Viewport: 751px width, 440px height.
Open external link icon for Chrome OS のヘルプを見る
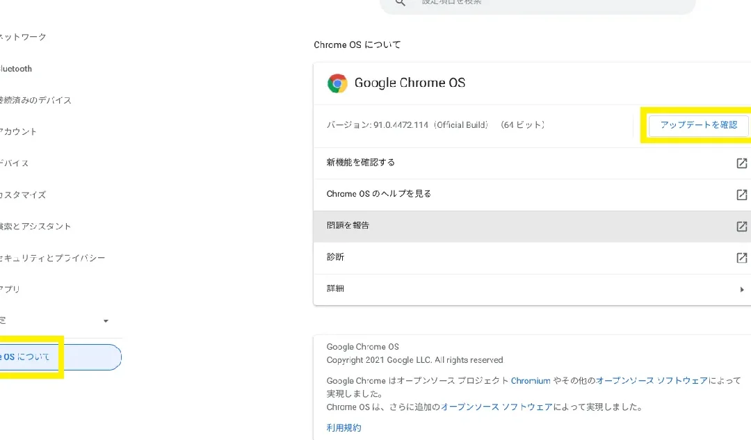click(x=741, y=195)
